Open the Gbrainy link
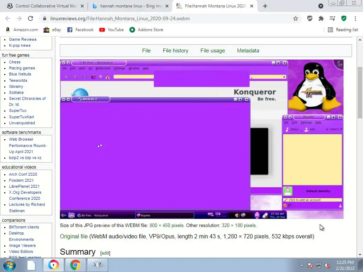Viewport: 363px width, 272px height. pyautogui.click(x=16, y=86)
